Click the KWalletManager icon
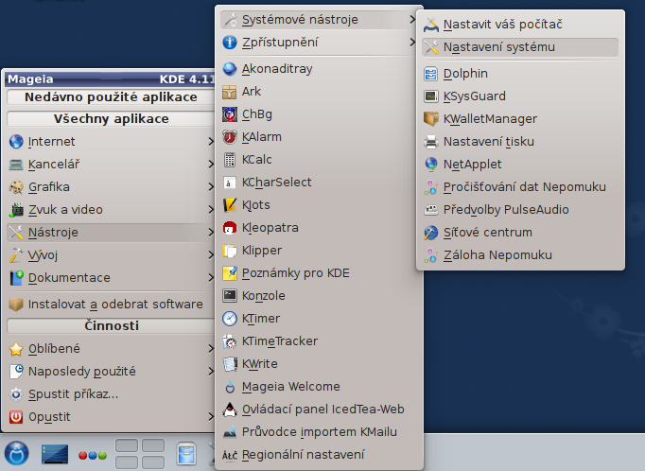Screen dimensions: 645x471 430,119
